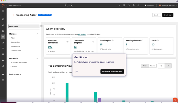Open the Settings gear icon
This screenshot has height=103, width=178.
134,5
